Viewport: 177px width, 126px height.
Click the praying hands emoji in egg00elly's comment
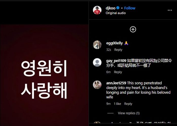(126, 43)
